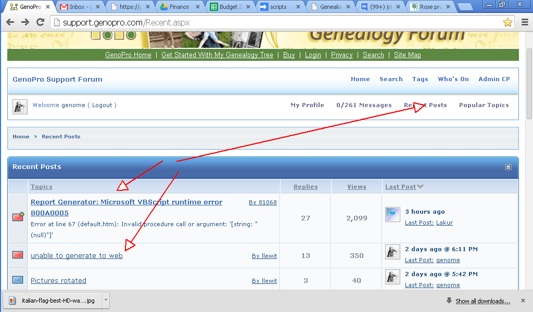The width and height of the screenshot is (533, 312).
Task: Show all downloads link
Action: click(x=483, y=301)
